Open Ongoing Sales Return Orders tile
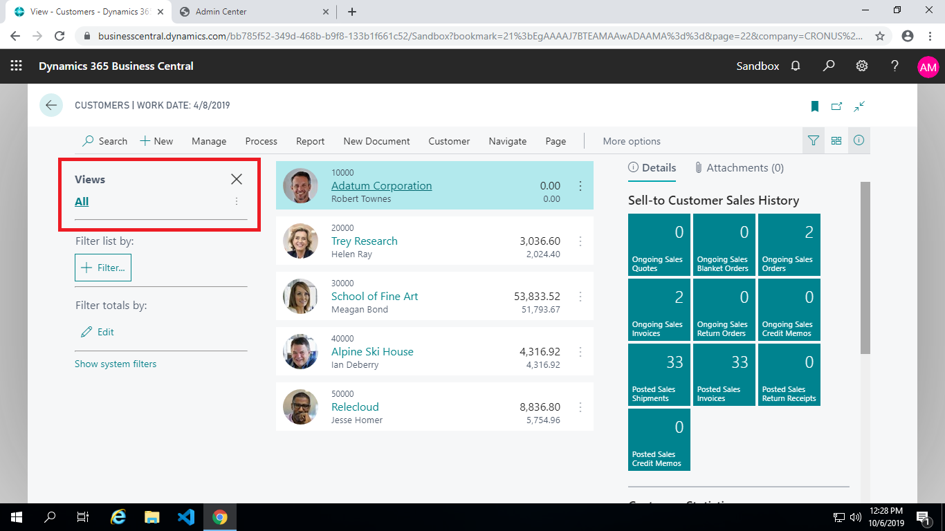 [x=724, y=310]
